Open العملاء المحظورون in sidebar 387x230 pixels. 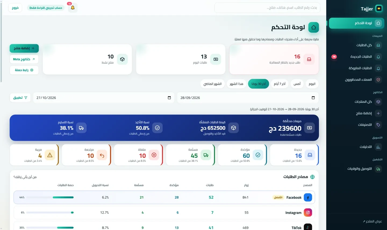pyautogui.click(x=356, y=80)
